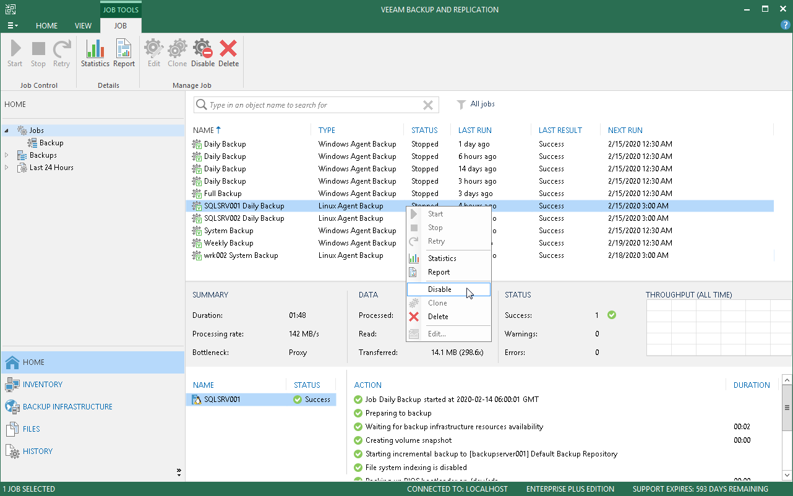The width and height of the screenshot is (793, 496).
Task: Collapse the Jobs tree node
Action: coord(7,130)
